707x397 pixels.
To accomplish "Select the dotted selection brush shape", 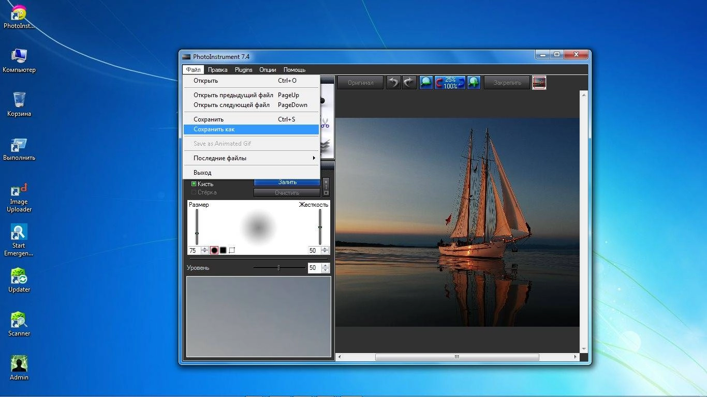I will (x=232, y=250).
